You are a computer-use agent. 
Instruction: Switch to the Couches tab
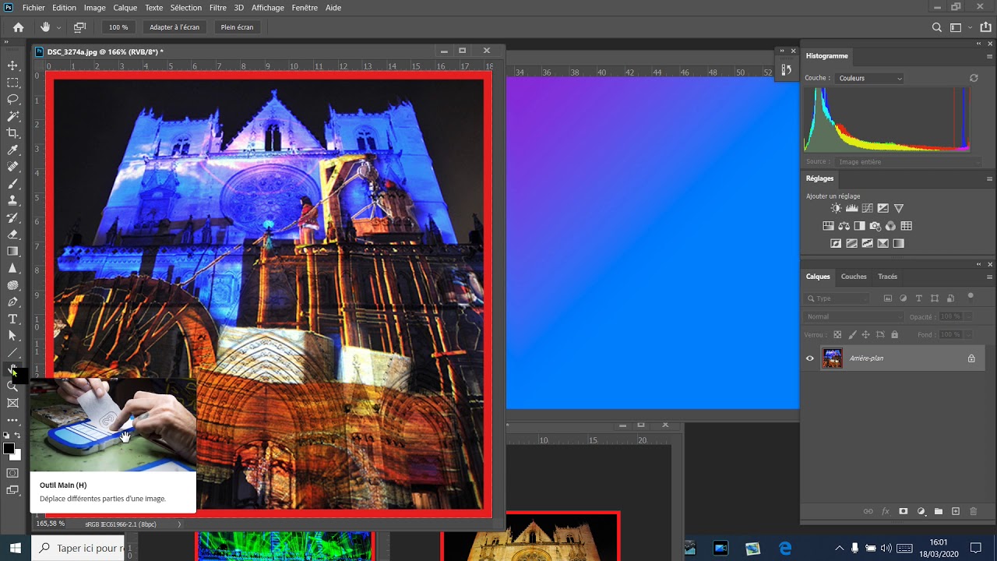854,277
